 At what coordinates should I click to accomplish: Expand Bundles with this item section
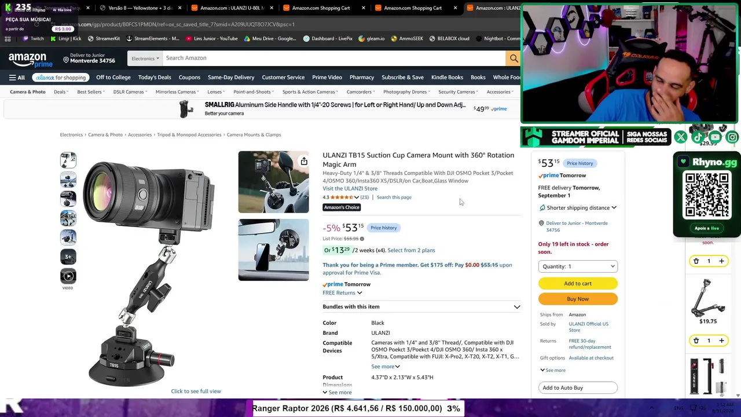(421, 307)
